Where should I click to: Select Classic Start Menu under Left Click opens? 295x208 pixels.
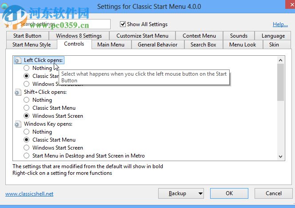(26, 76)
